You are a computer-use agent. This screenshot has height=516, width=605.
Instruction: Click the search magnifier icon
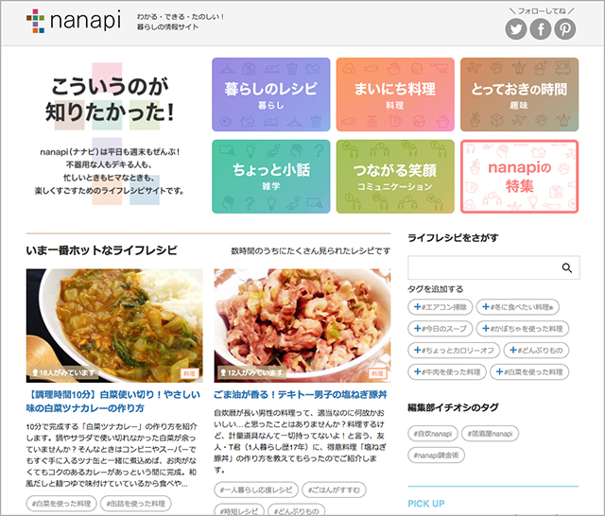click(x=567, y=267)
